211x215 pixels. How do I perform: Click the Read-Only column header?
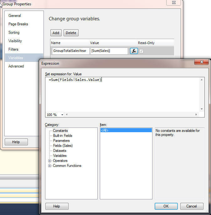click(x=156, y=43)
